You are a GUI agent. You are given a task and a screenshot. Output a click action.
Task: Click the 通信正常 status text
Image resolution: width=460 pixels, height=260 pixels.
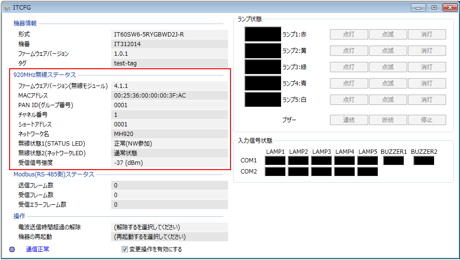(x=38, y=249)
